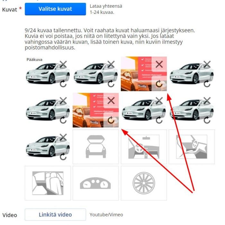This screenshot has height=225, width=225.
Task: Rotate the orange car ad in first row
Action: 159,84
